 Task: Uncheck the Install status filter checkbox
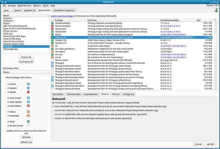pyautogui.click(x=8, y=84)
